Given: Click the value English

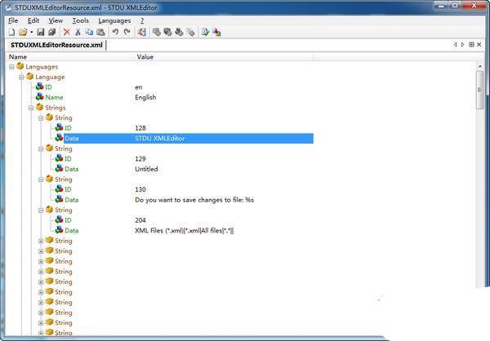Looking at the screenshot, I should [145, 97].
